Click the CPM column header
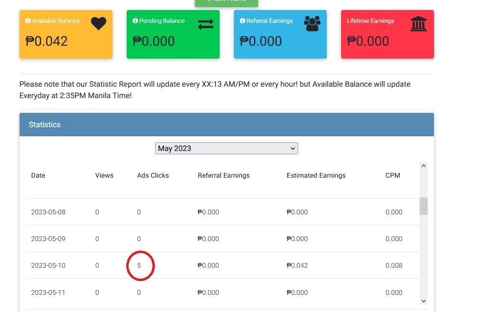 coord(393,175)
